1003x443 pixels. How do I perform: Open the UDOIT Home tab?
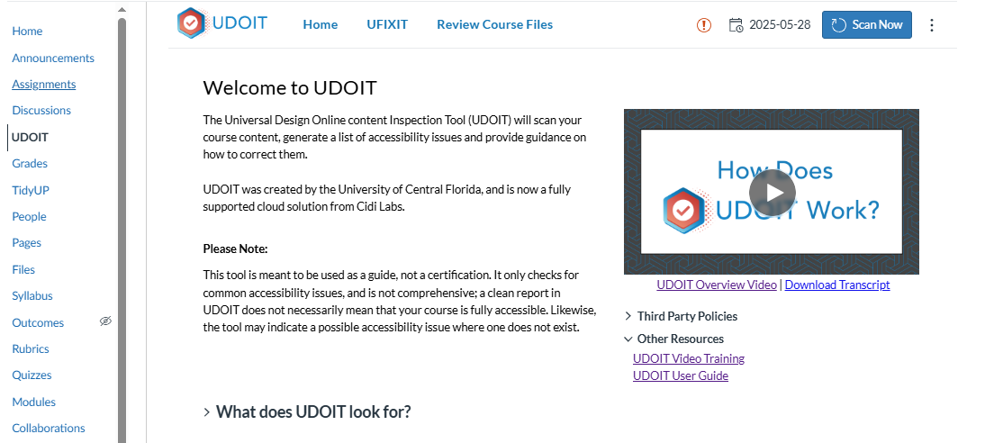click(321, 25)
